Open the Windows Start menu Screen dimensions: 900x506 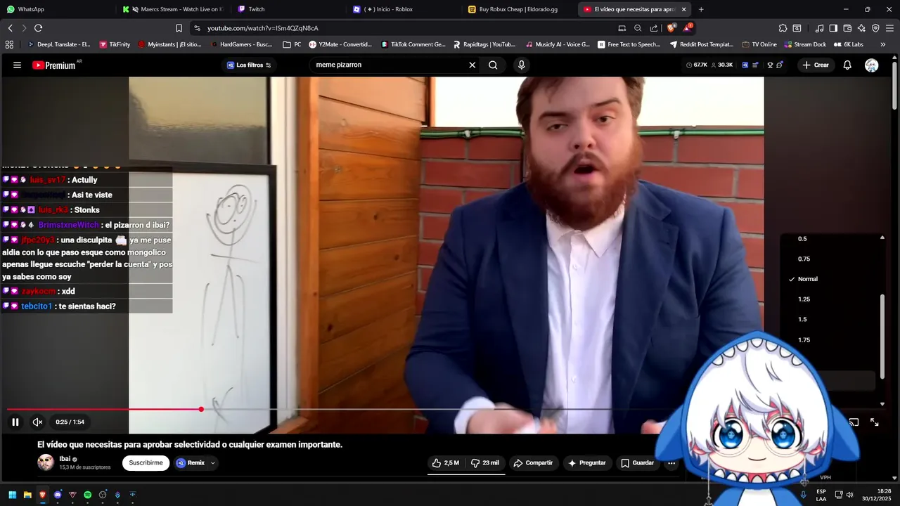tap(12, 495)
